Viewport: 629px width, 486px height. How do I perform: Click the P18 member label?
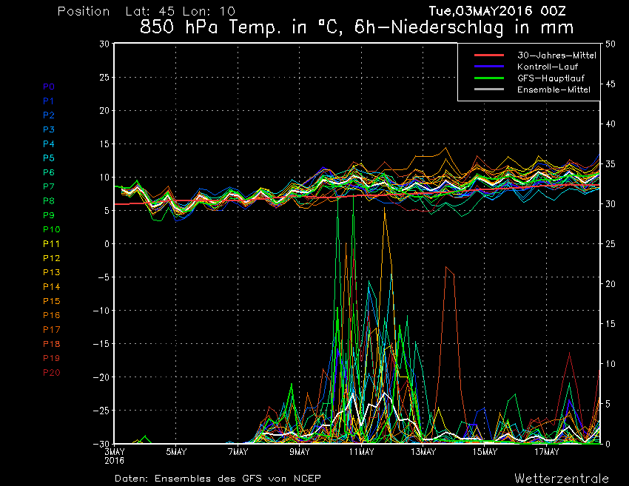(52, 344)
